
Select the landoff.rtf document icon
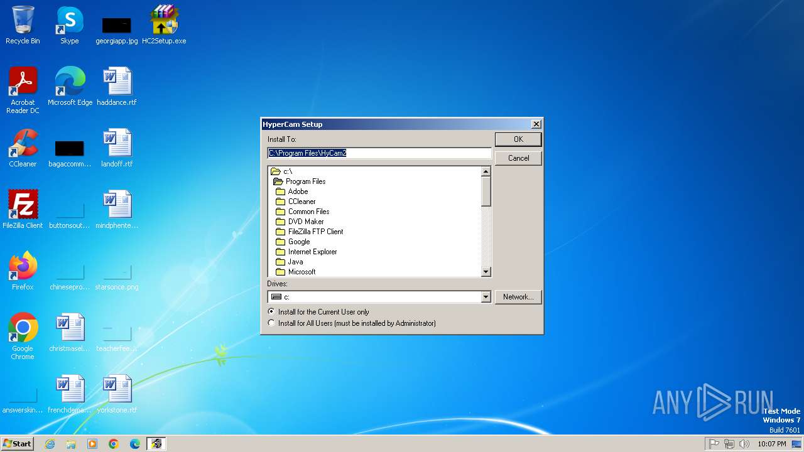point(117,148)
